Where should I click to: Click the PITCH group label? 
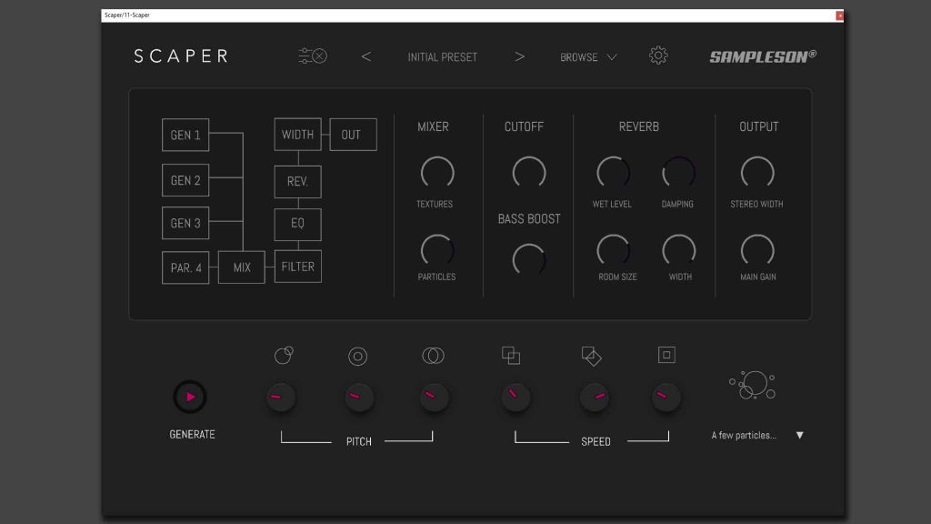[358, 441]
